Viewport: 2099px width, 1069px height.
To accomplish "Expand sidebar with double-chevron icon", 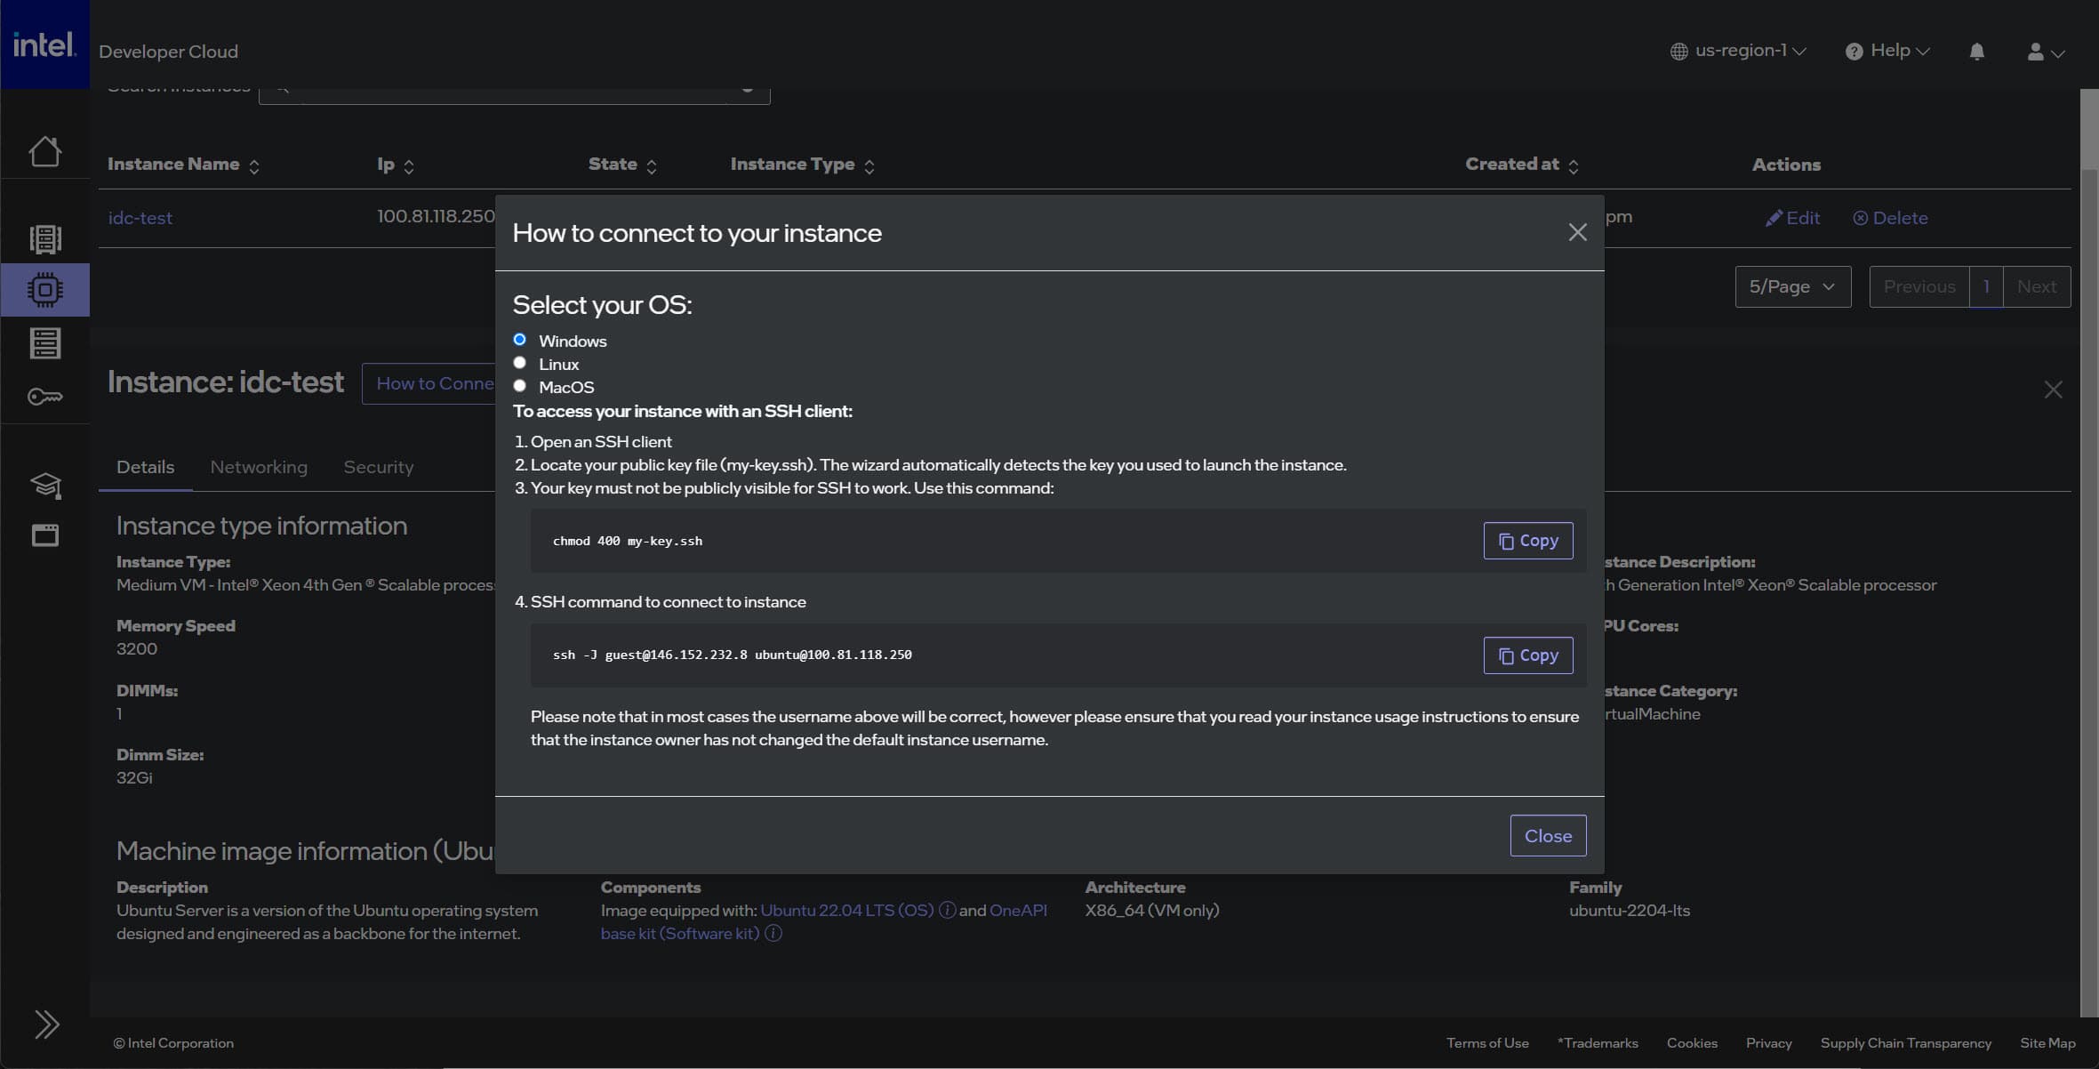I will pos(46,1025).
